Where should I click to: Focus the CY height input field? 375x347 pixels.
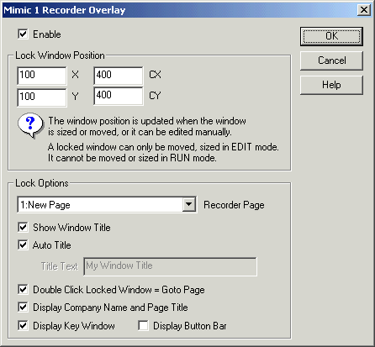click(119, 96)
